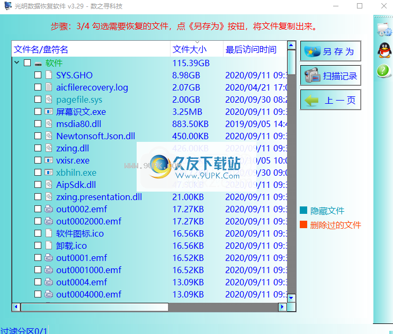
Task: Click the zxing.presentation.dll file icon
Action: tap(49, 196)
